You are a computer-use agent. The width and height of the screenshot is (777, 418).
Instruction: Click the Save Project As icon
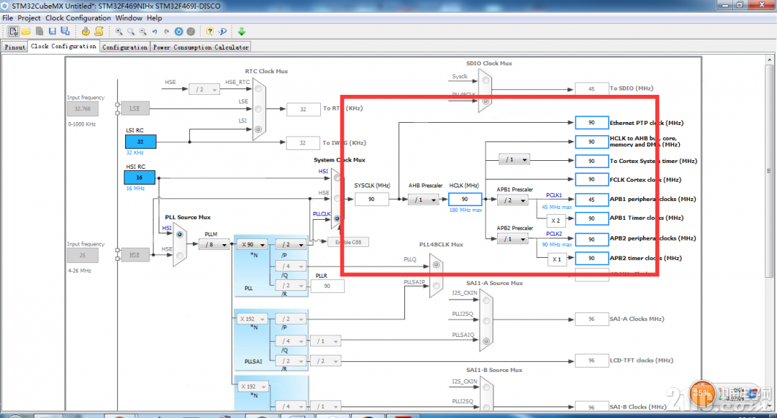65,31
